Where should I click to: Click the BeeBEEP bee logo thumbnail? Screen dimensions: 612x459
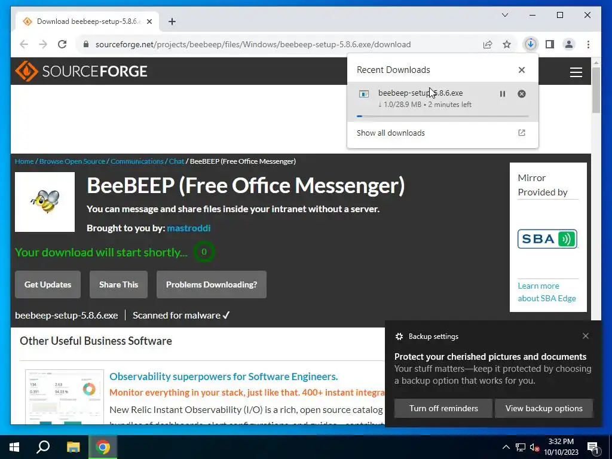[45, 202]
